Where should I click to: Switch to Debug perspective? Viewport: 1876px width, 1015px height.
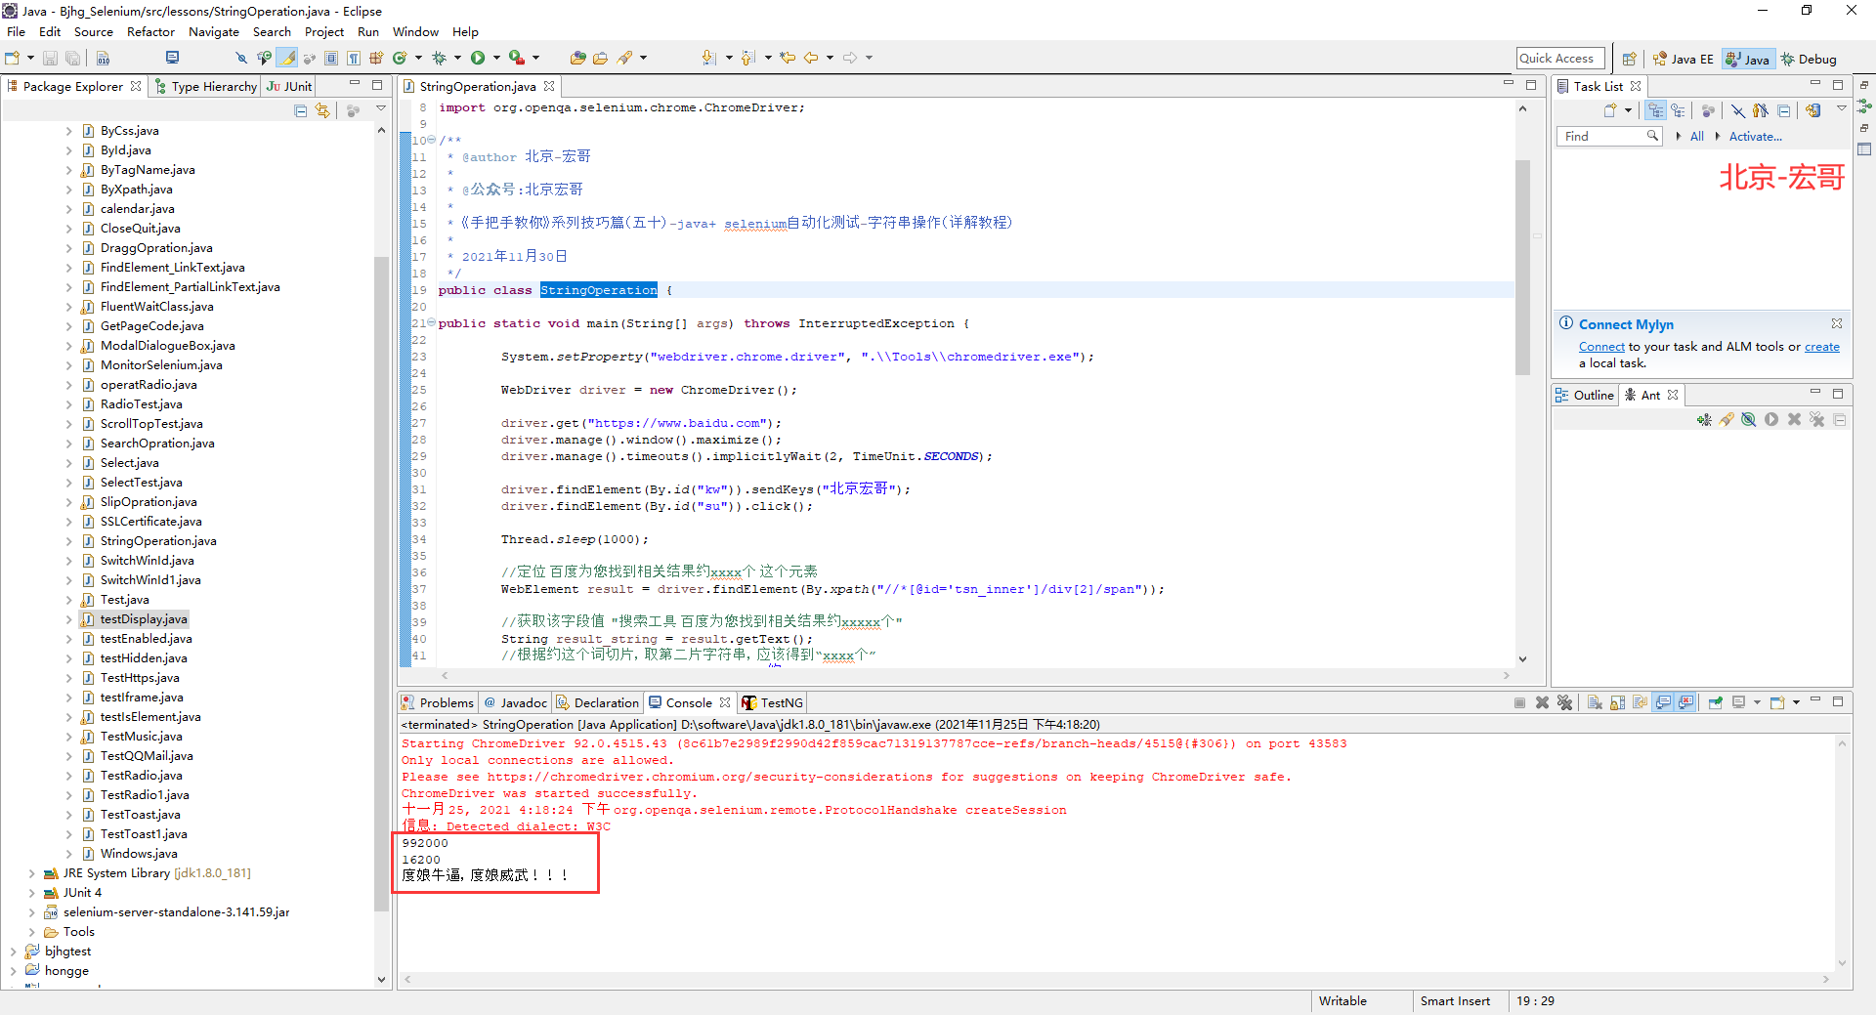pyautogui.click(x=1809, y=59)
